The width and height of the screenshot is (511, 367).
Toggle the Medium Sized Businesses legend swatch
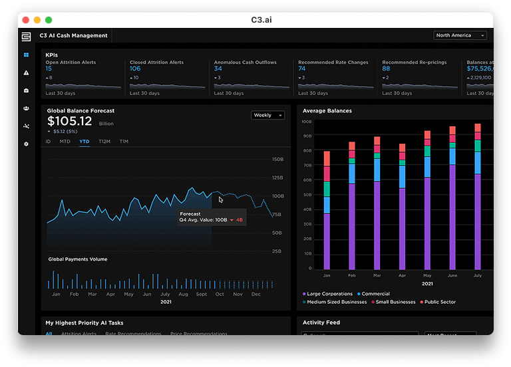[304, 302]
